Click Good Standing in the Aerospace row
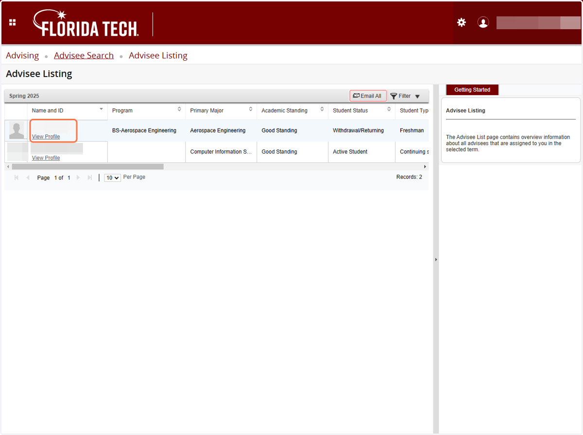 [x=279, y=130]
